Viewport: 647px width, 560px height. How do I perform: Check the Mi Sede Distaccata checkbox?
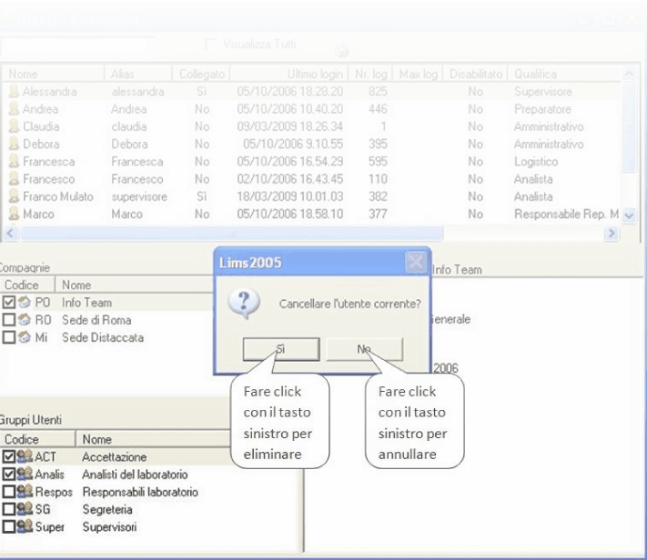(x=9, y=337)
